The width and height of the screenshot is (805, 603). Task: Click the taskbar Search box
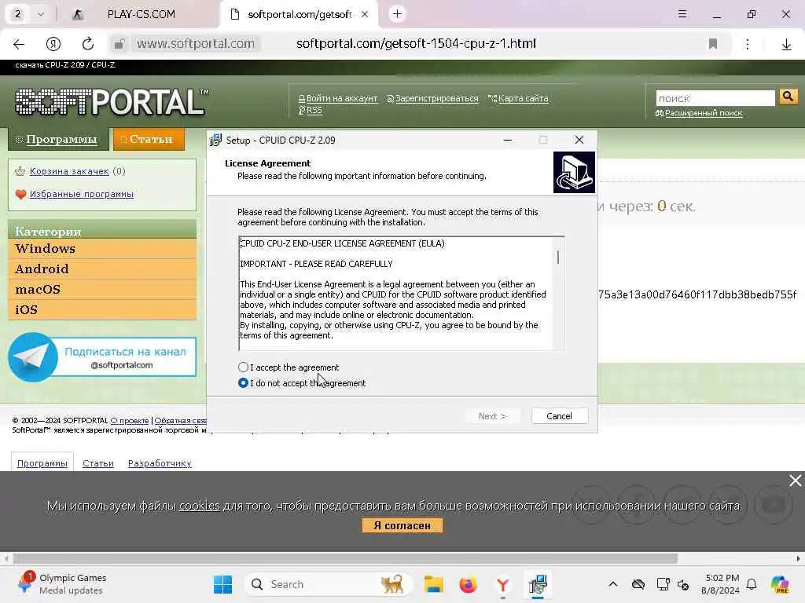point(329,584)
